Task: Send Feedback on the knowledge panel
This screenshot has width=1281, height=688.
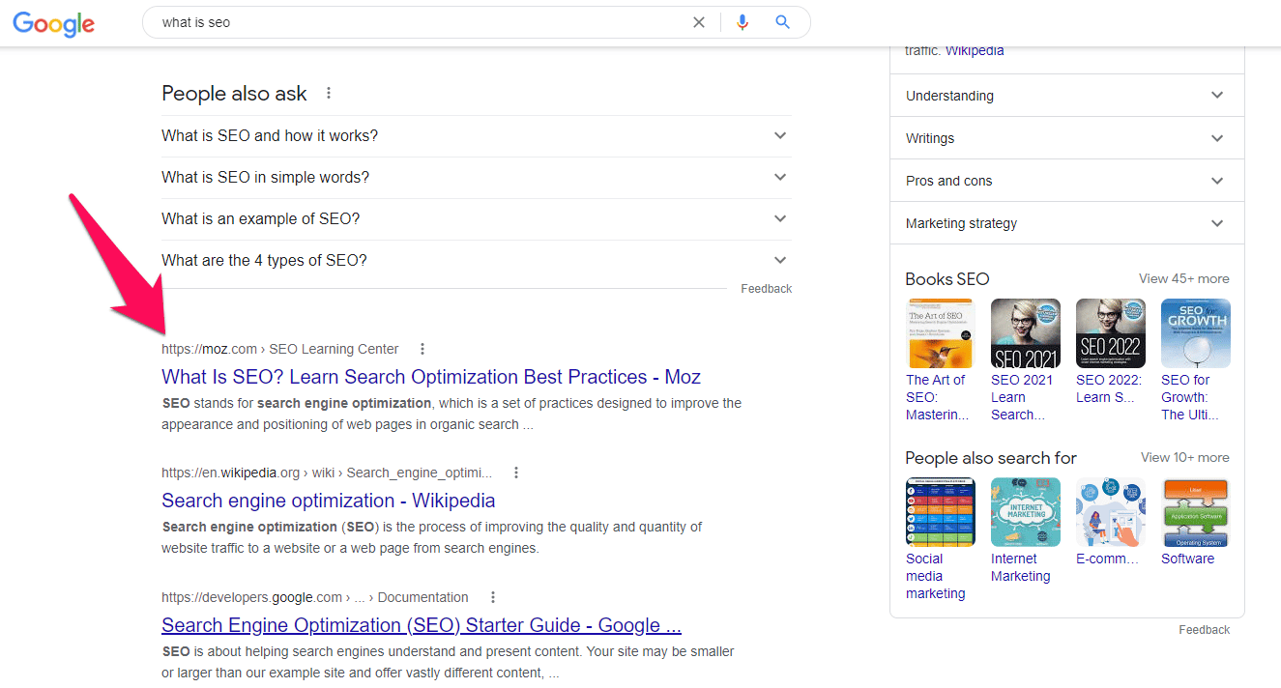Action: [1205, 630]
